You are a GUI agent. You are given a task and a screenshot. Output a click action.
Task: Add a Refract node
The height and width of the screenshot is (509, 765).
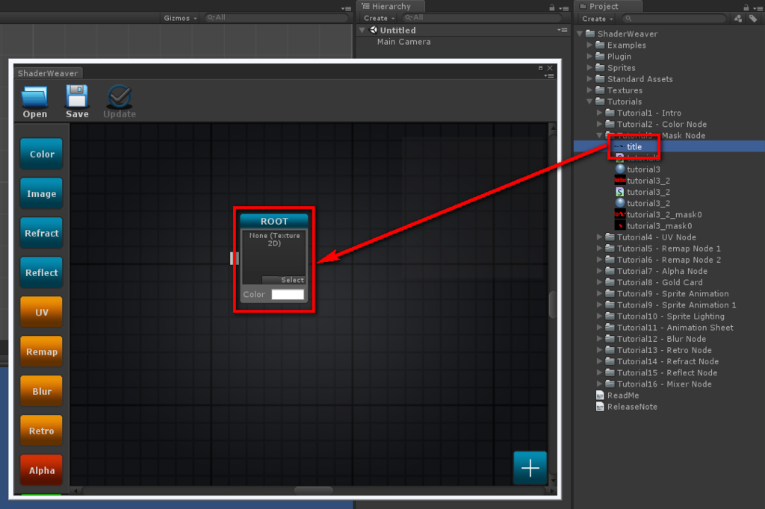42,233
